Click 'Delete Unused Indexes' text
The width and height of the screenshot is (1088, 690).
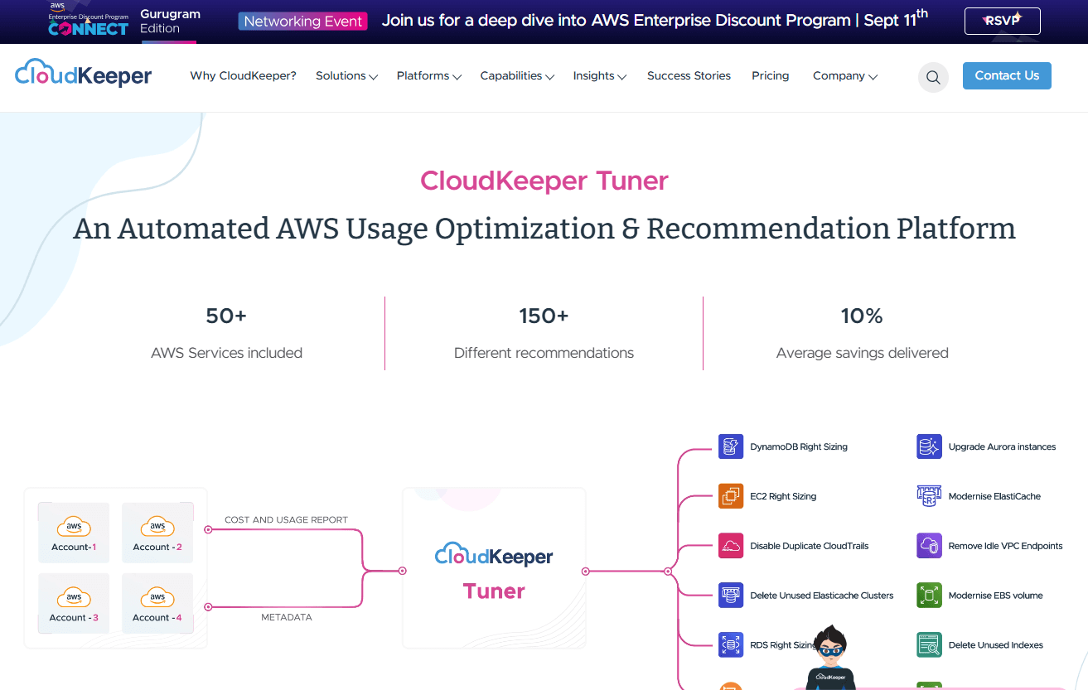(995, 645)
